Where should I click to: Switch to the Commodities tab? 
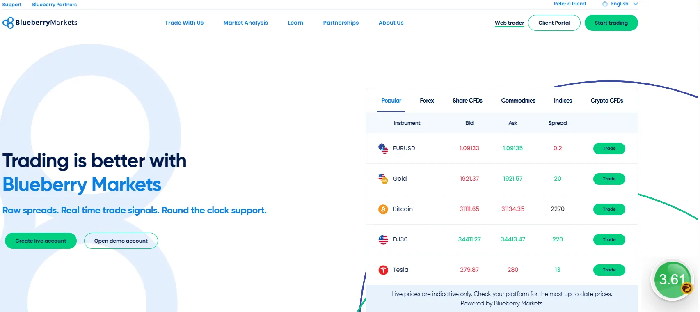pyautogui.click(x=518, y=101)
